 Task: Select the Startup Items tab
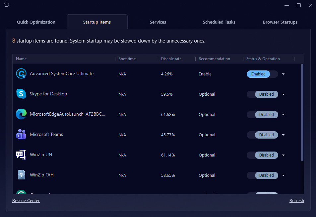(97, 22)
